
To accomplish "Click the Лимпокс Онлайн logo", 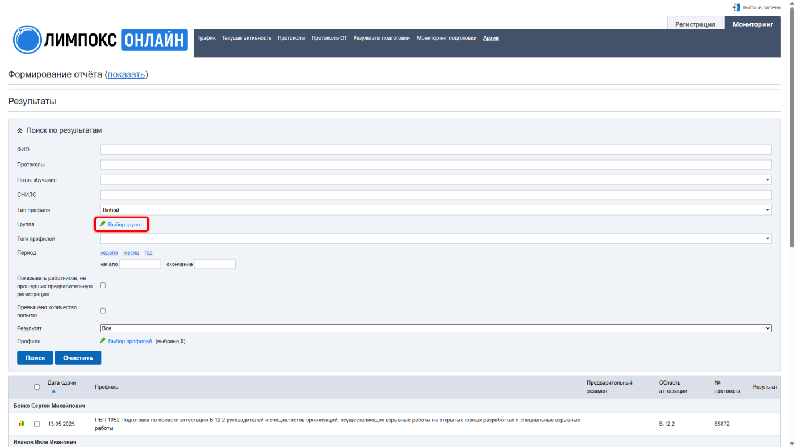I will [x=101, y=40].
